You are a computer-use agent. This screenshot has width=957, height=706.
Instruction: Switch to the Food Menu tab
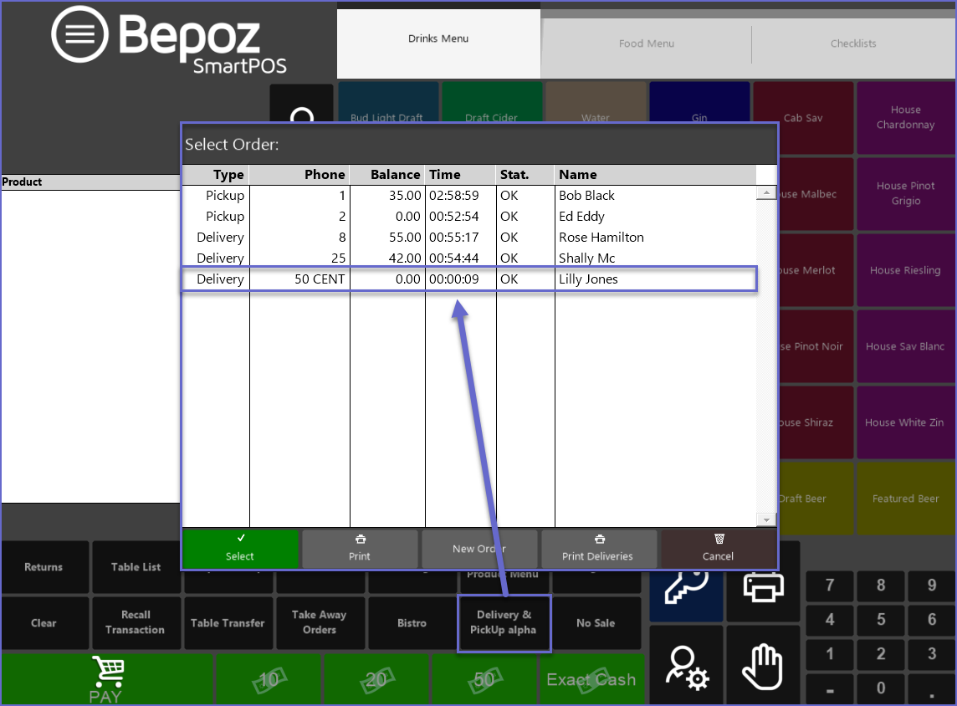click(646, 43)
